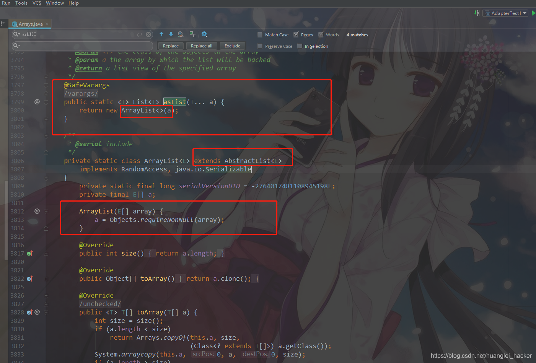536x363 pixels.
Task: Click the Run green play icon
Action: coord(533,13)
